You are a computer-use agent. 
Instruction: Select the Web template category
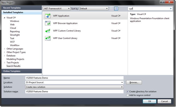coord(12,24)
